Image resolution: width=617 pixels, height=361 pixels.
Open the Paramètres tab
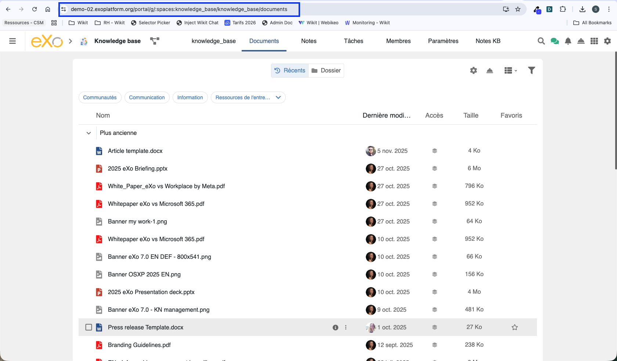pyautogui.click(x=443, y=41)
